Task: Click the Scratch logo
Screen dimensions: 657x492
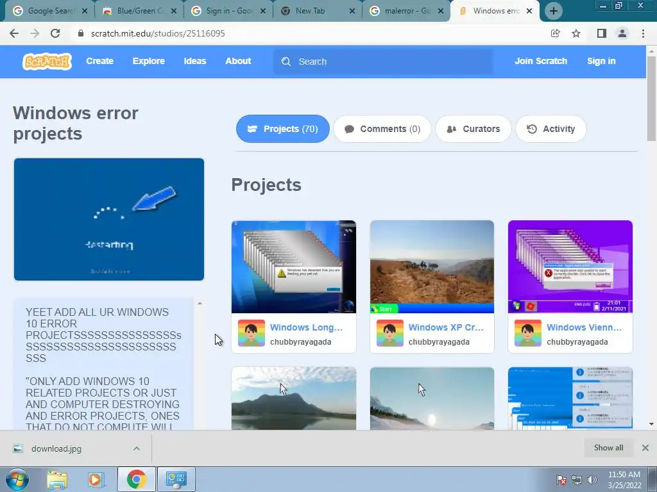Action: [x=47, y=61]
